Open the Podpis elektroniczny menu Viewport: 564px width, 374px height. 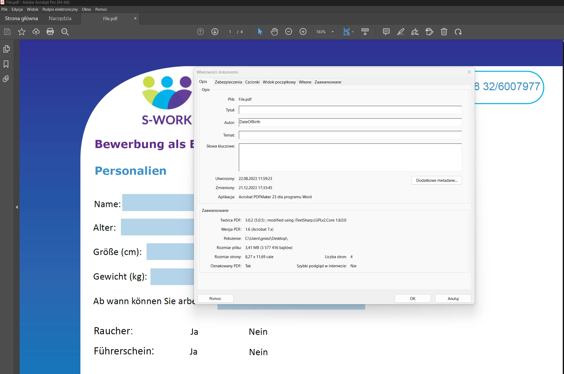point(60,9)
